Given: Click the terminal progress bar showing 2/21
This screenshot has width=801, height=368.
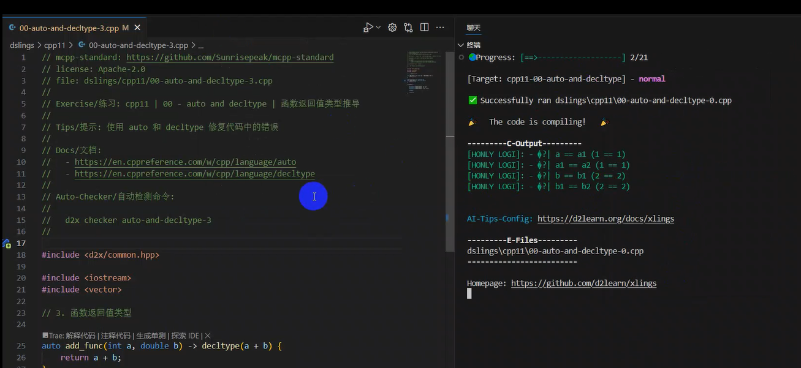Looking at the screenshot, I should click(572, 58).
